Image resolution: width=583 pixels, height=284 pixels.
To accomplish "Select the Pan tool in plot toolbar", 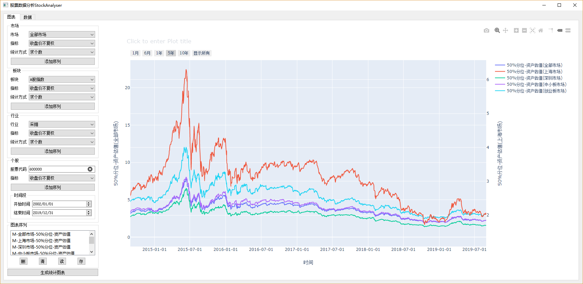I will click(x=505, y=30).
